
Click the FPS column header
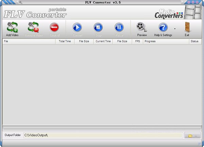[137, 41]
